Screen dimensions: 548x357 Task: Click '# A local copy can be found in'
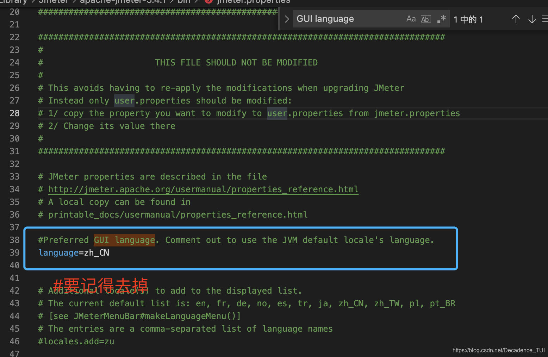114,202
